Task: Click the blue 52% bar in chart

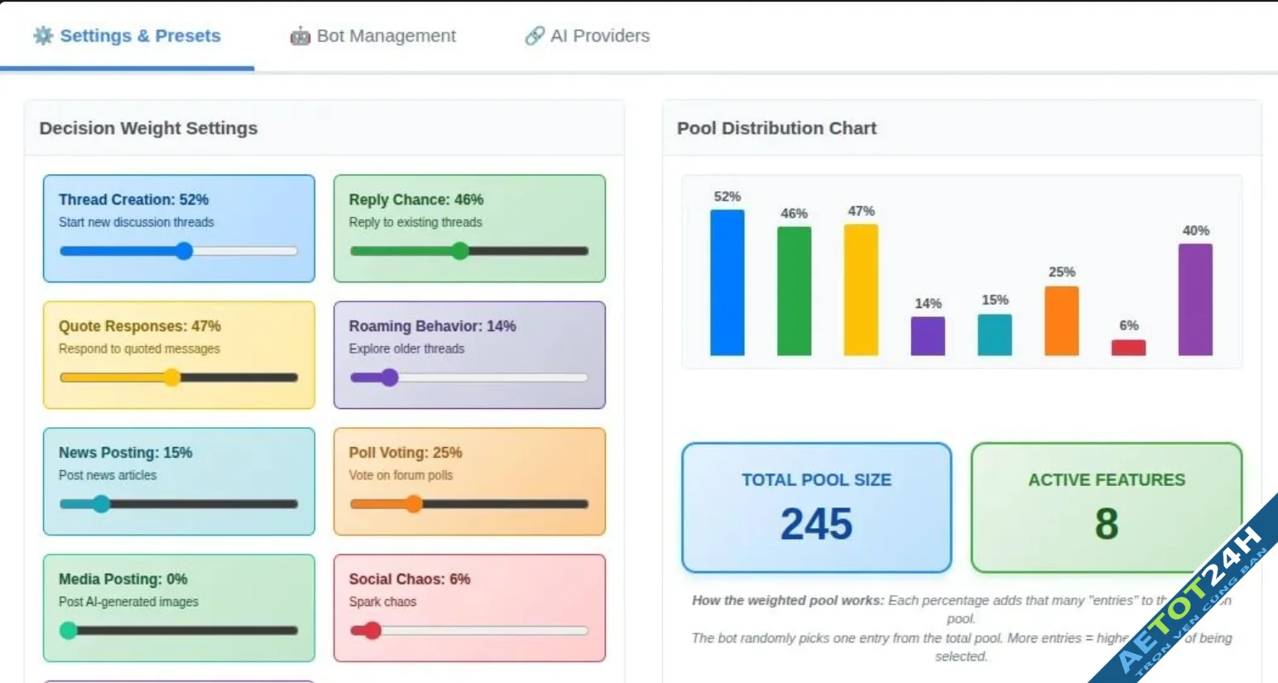Action: point(727,282)
